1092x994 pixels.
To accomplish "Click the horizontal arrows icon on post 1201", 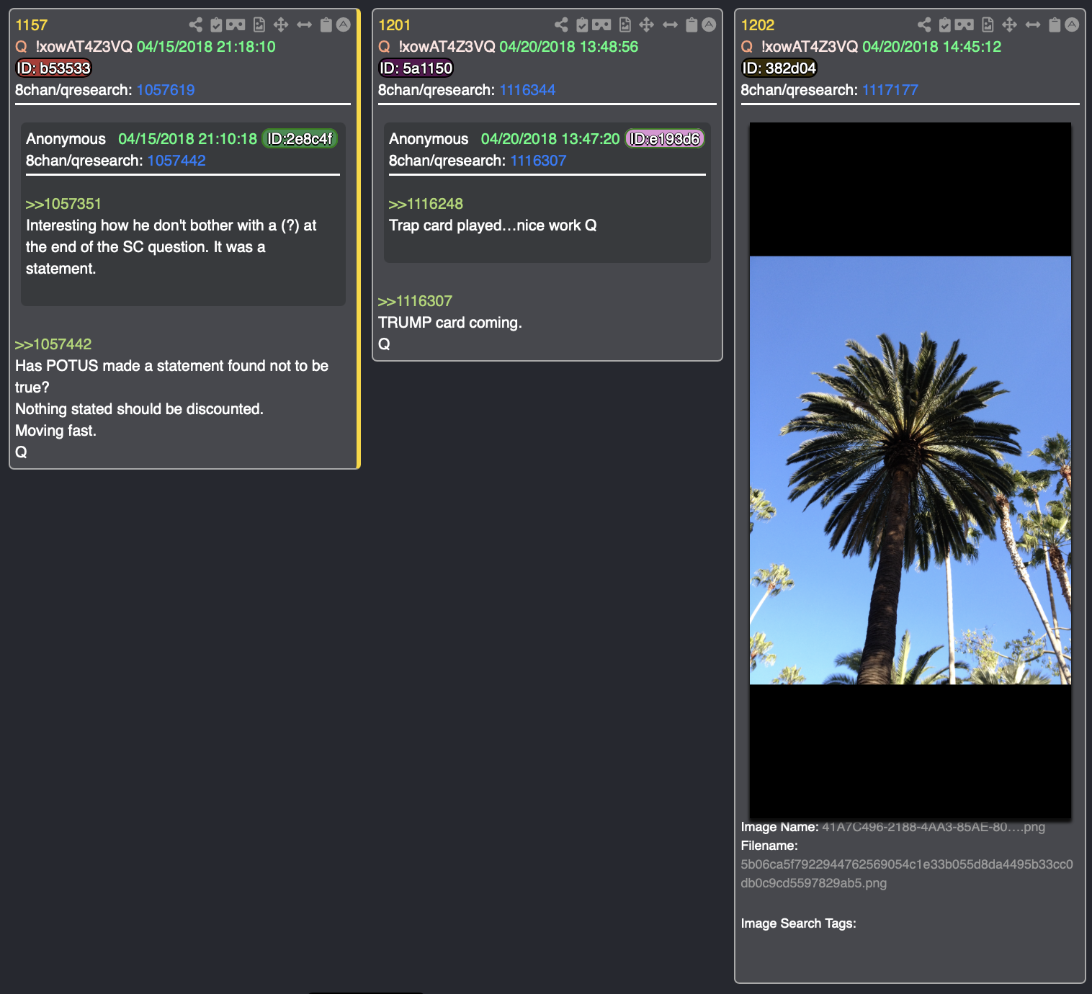I will point(671,25).
